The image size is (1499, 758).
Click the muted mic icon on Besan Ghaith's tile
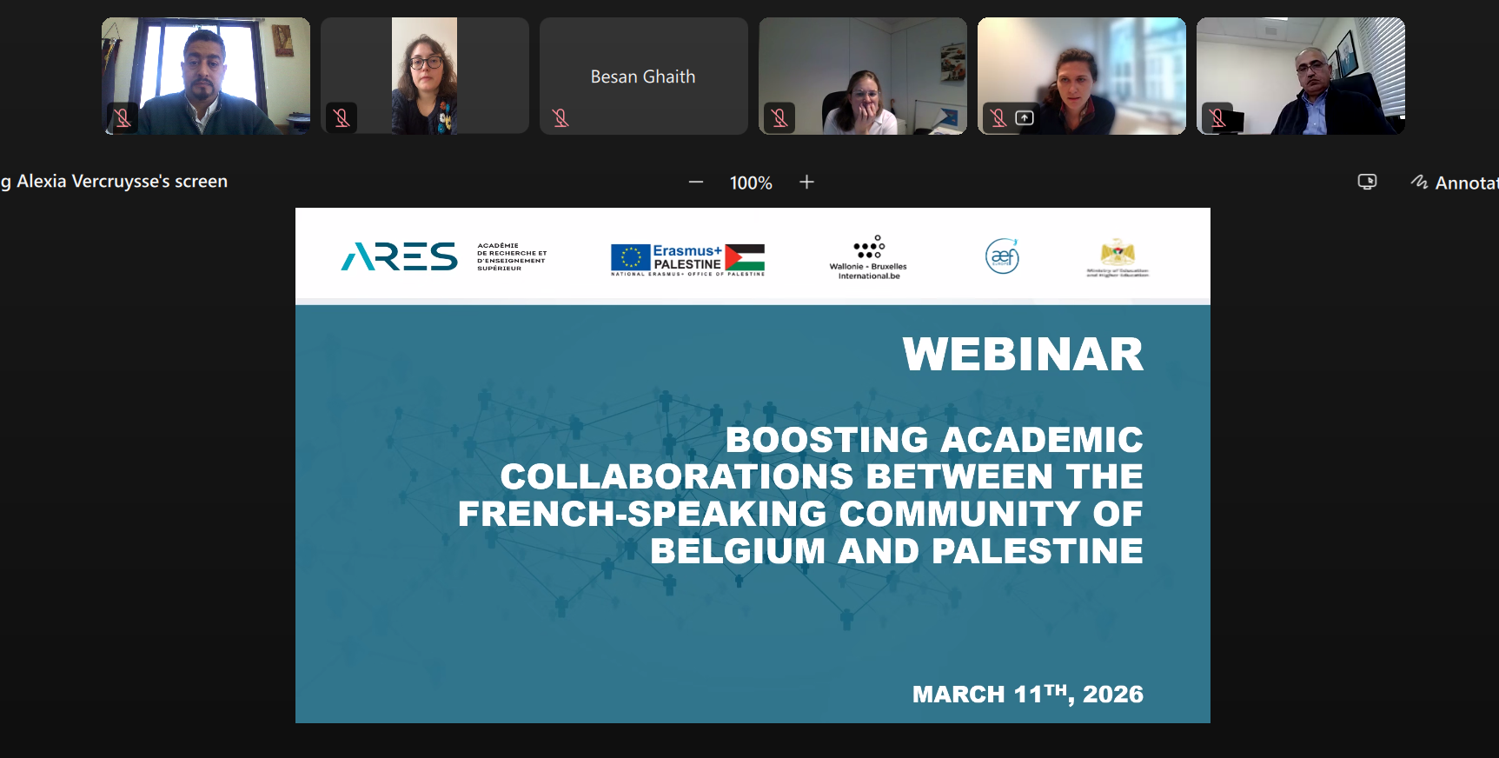560,117
